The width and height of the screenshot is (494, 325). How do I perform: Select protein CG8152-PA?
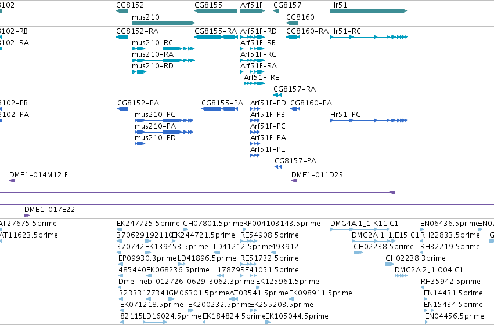tap(122, 109)
